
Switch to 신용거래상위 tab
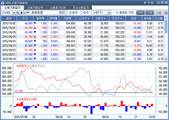click(x=35, y=8)
